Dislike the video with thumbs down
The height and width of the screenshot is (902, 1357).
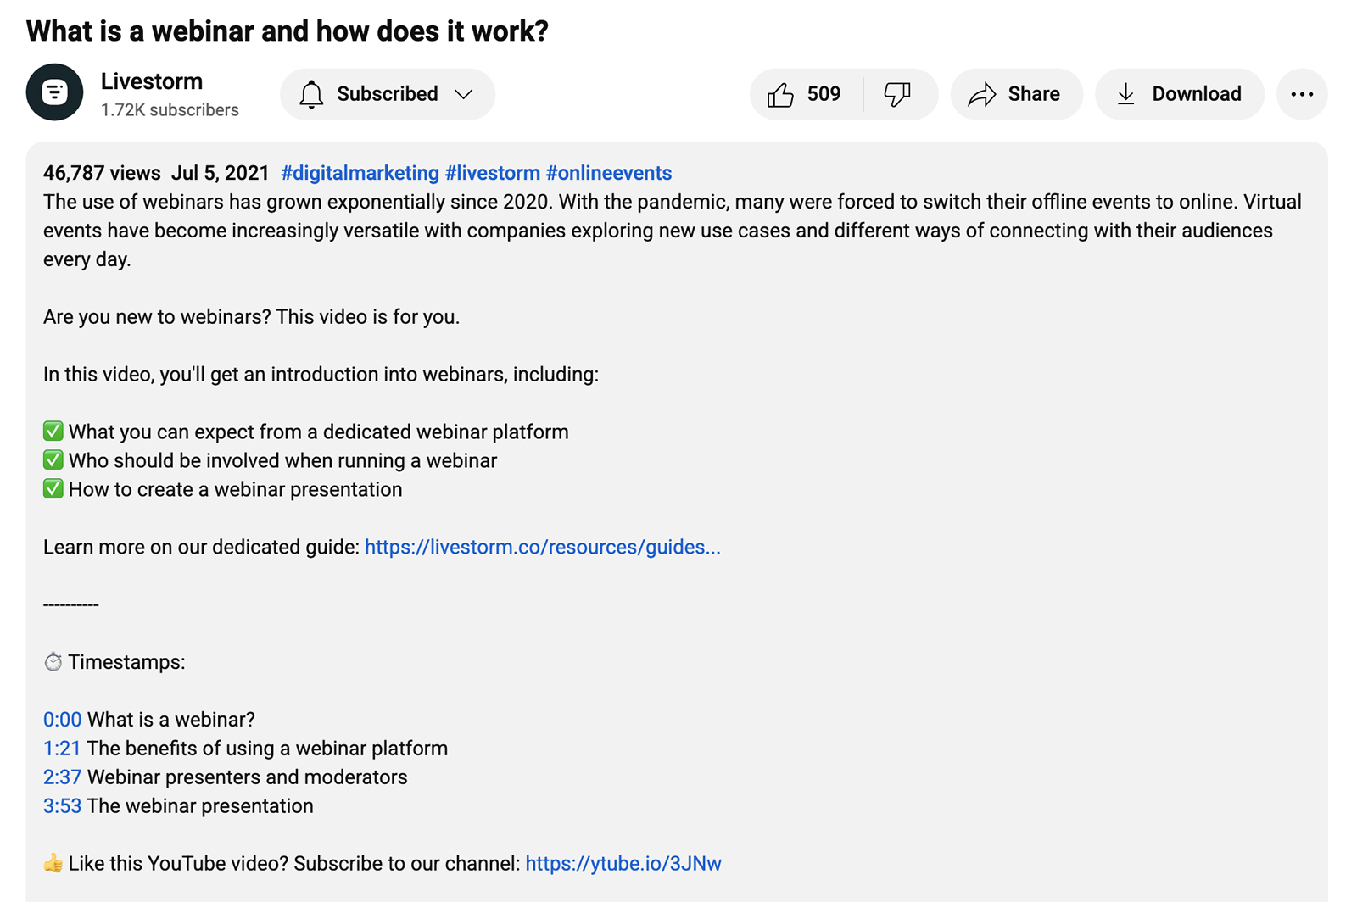pyautogui.click(x=897, y=94)
